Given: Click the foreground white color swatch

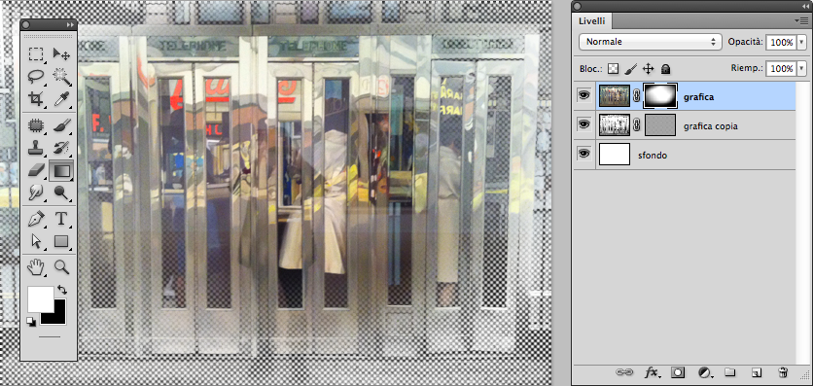Looking at the screenshot, I should point(41,298).
